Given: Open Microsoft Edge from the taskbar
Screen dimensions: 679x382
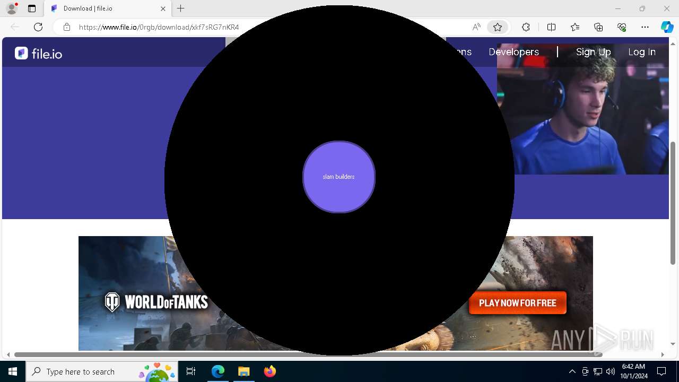Looking at the screenshot, I should pos(218,371).
